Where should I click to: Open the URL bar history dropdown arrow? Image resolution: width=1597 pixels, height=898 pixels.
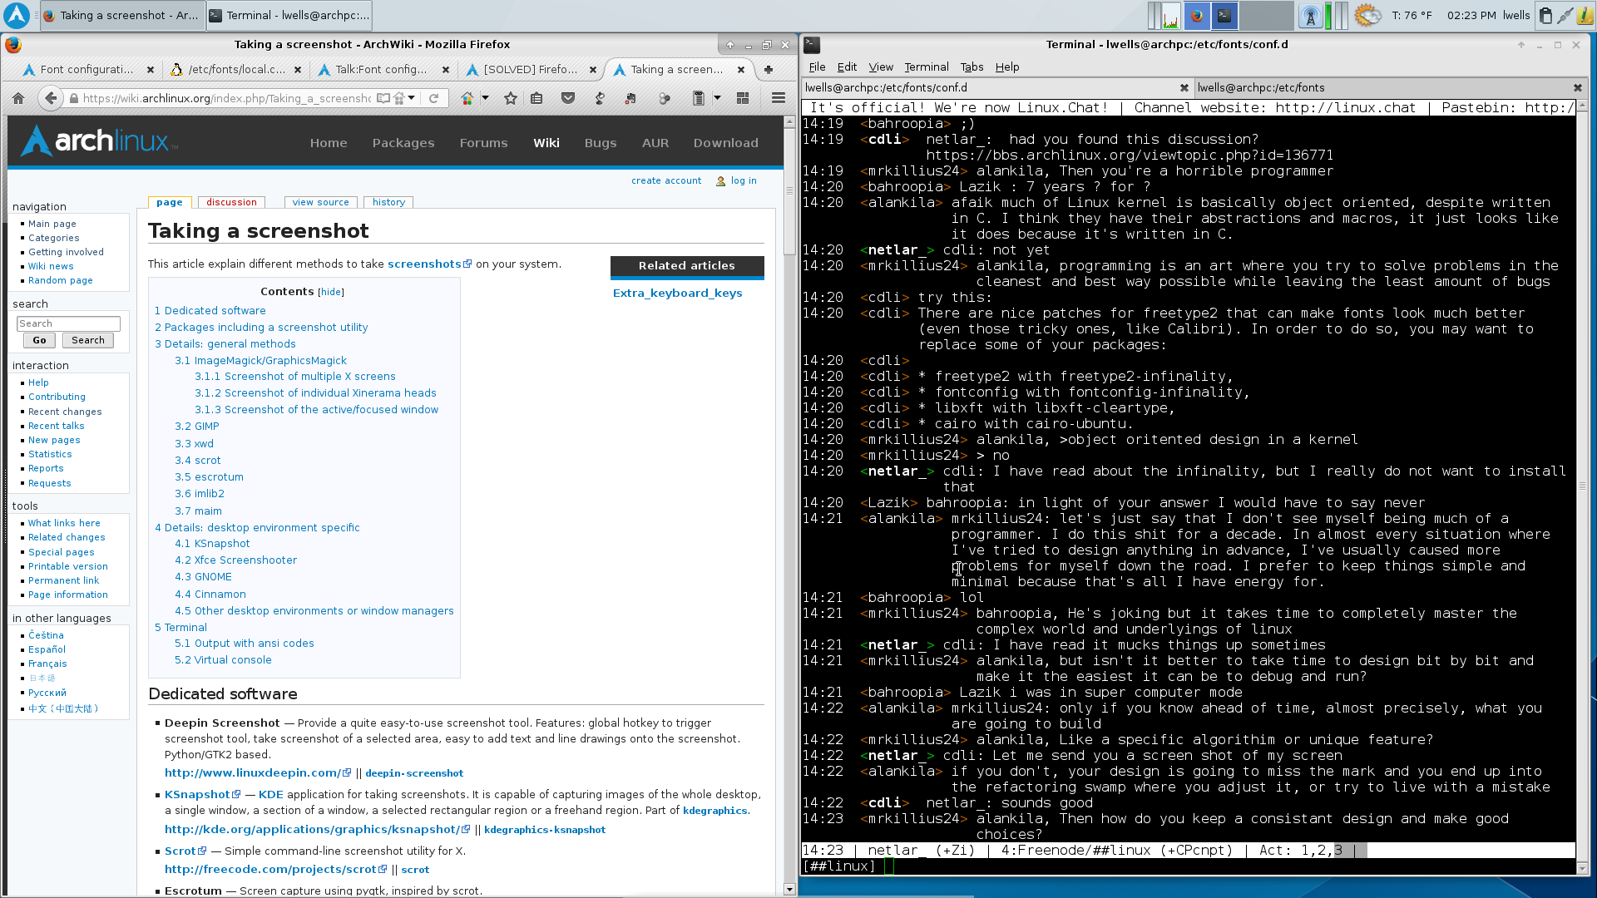pos(412,98)
